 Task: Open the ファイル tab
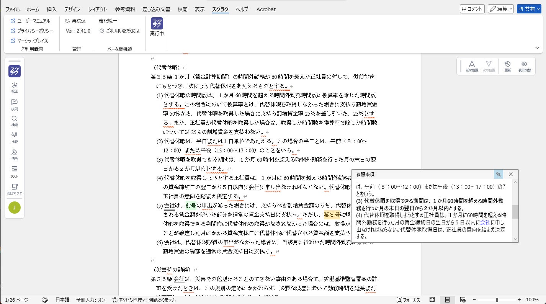coord(13,9)
